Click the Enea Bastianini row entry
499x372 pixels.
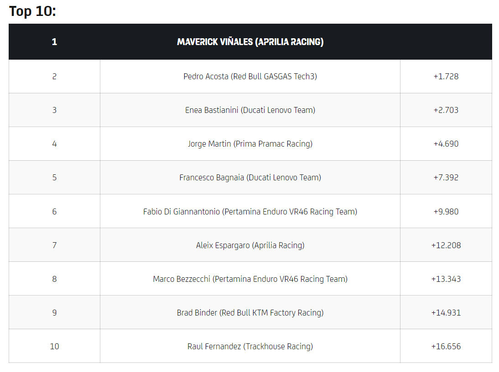(250, 110)
